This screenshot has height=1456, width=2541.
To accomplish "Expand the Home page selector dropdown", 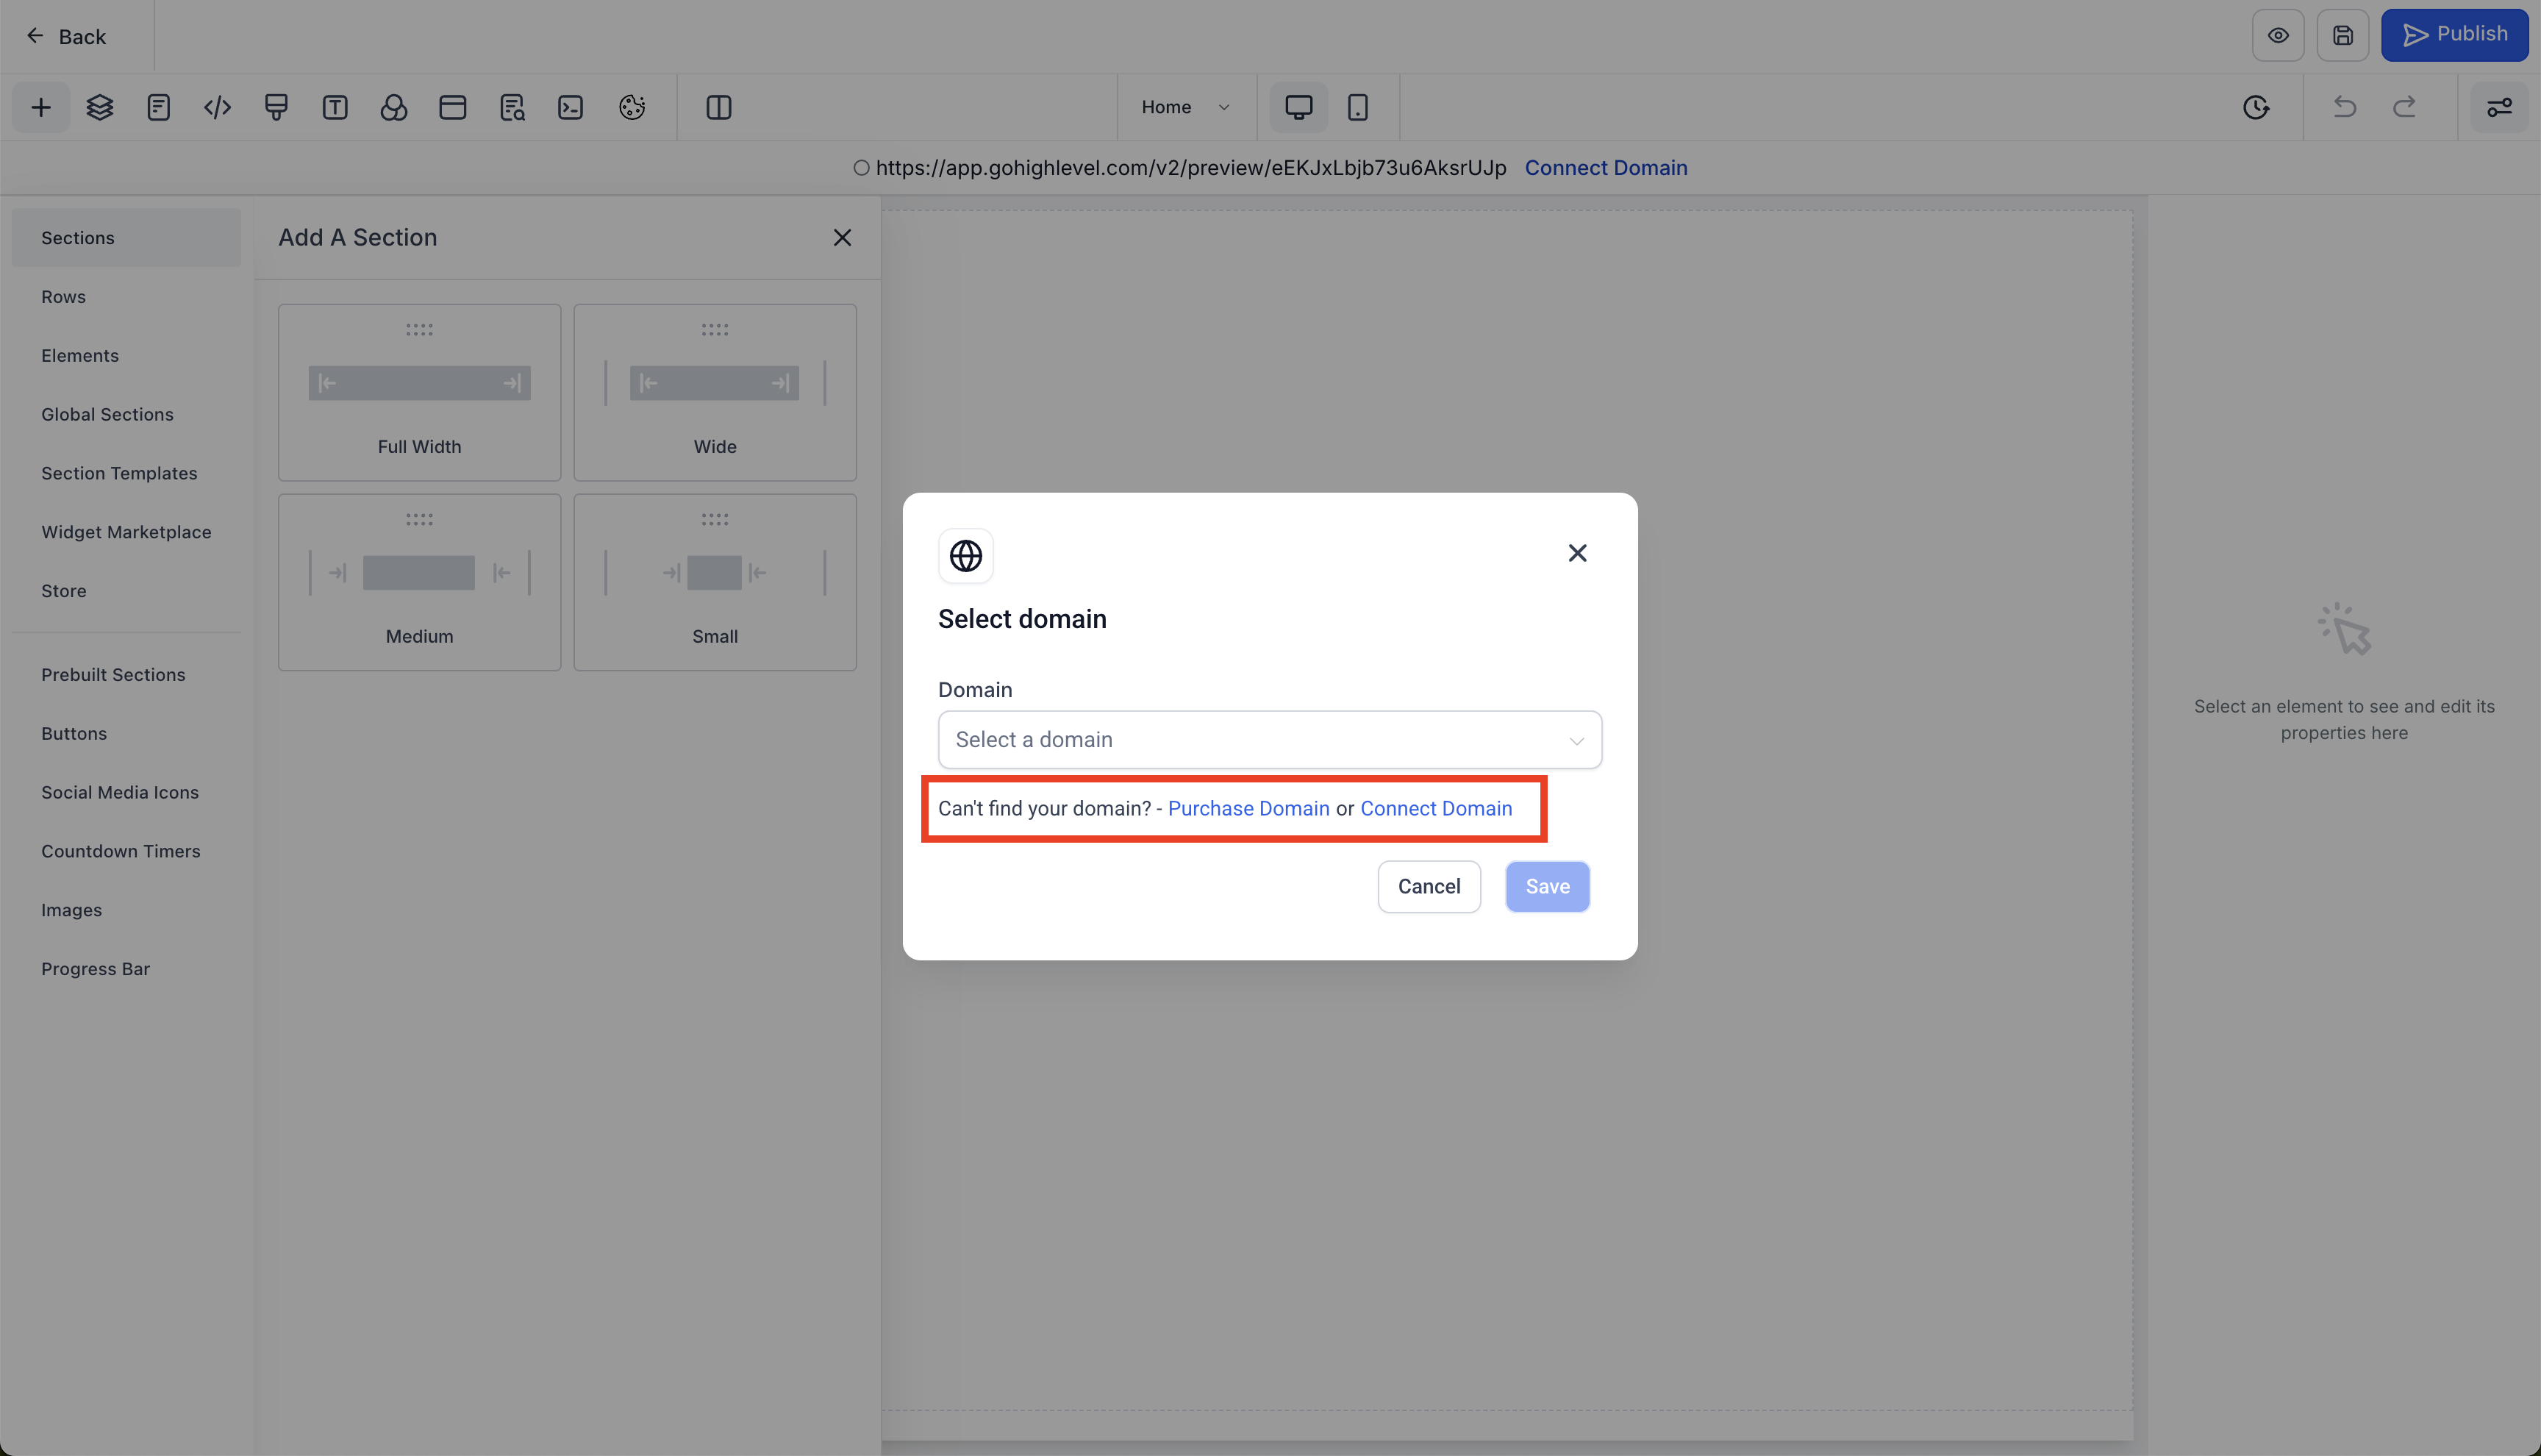I will pos(1185,107).
